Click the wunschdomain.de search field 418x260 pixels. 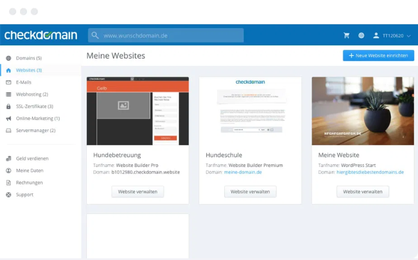click(x=166, y=35)
